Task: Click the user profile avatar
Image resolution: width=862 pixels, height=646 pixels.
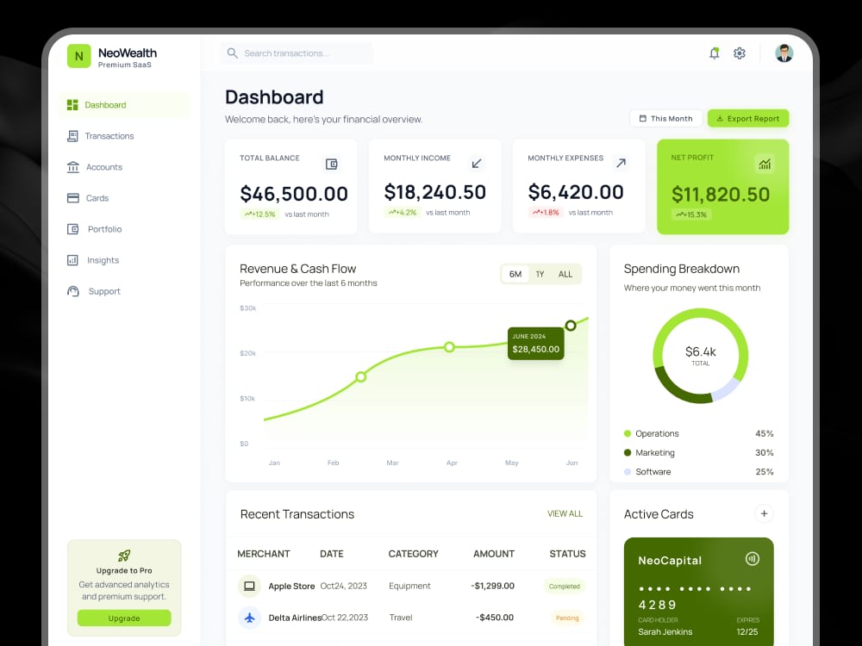Action: pyautogui.click(x=784, y=53)
